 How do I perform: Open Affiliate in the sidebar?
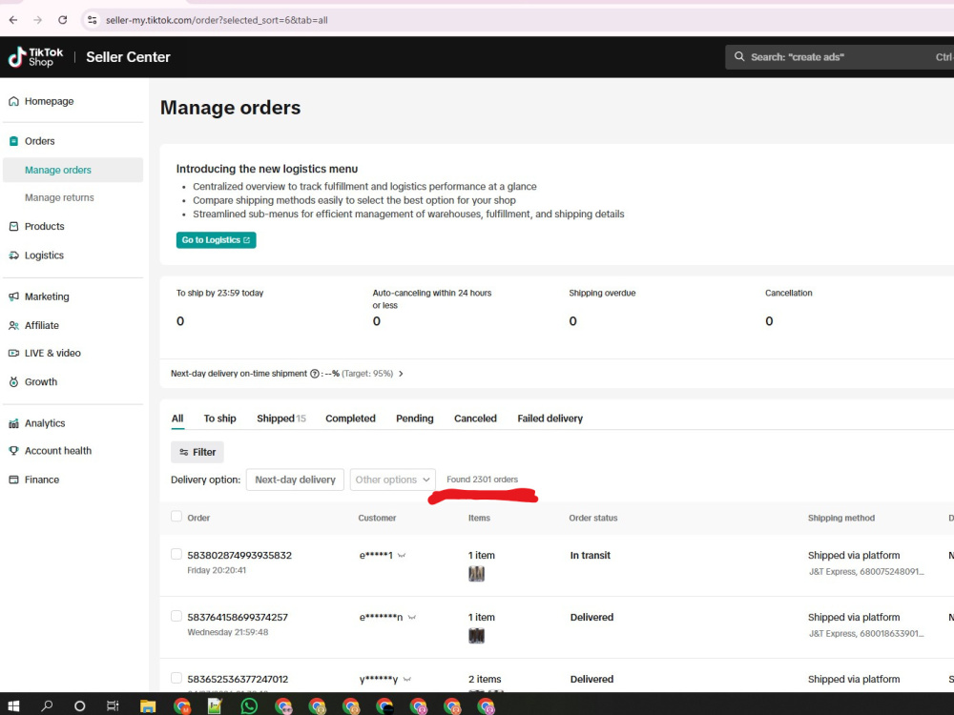point(41,325)
